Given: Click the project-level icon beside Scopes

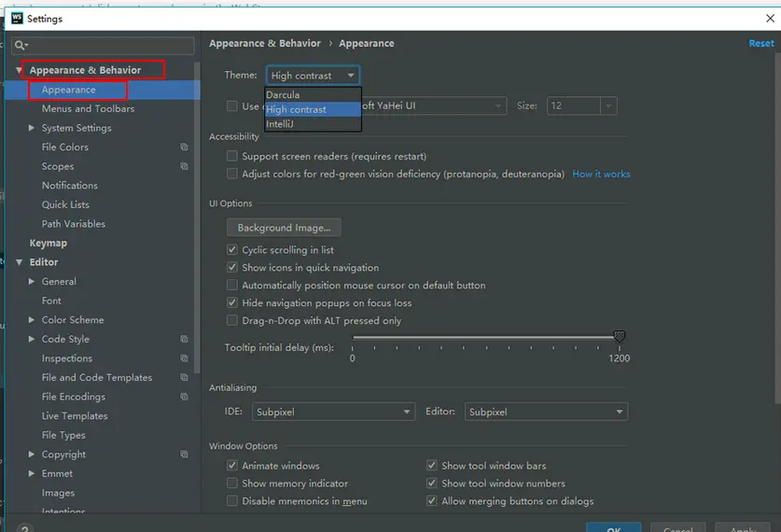Looking at the screenshot, I should coord(185,166).
